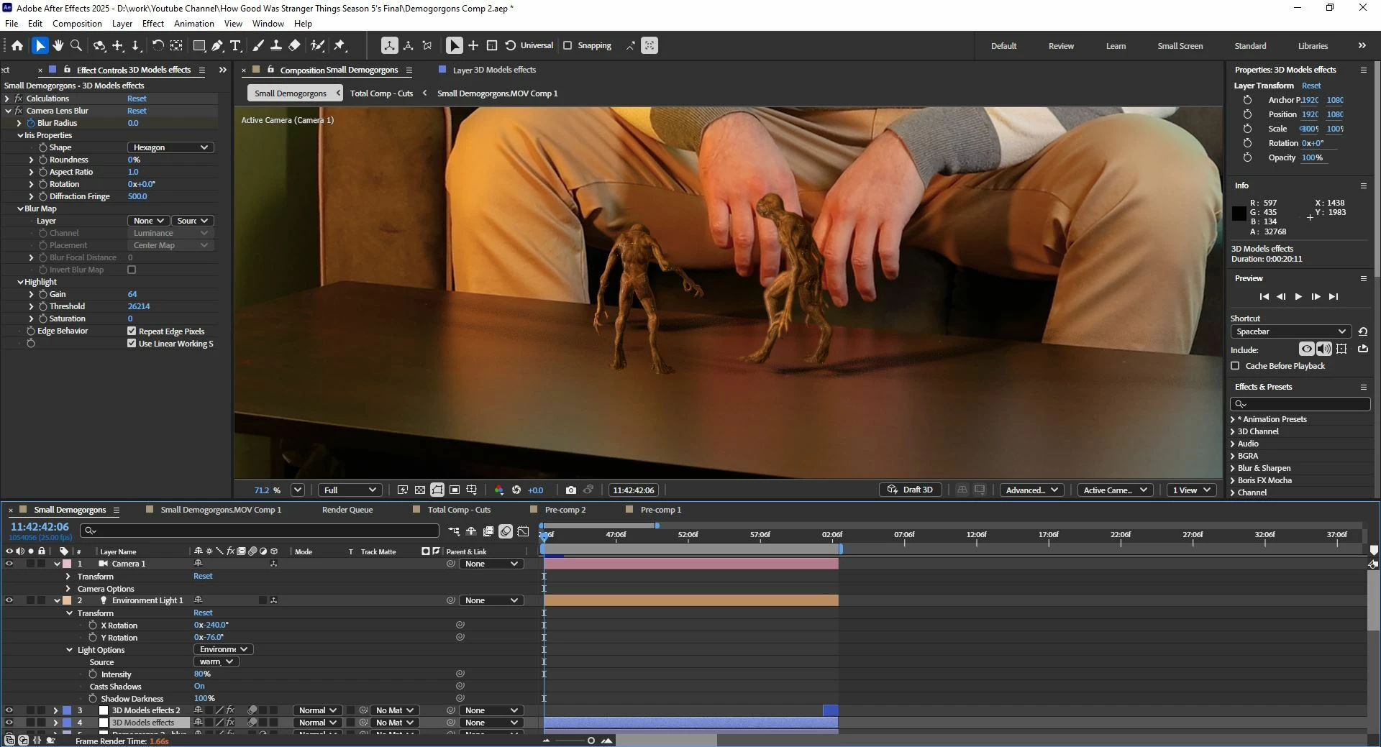Reset the Layer Transform properties
This screenshot has width=1381, height=747.
click(1311, 86)
